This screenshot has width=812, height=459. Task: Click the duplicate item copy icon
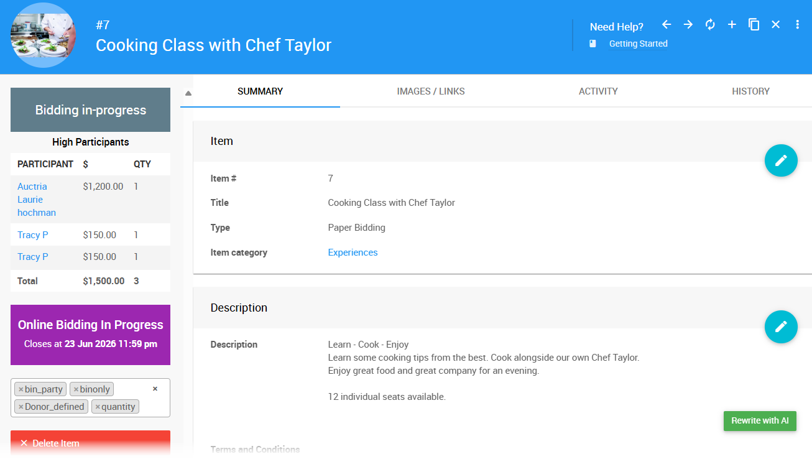tap(754, 25)
